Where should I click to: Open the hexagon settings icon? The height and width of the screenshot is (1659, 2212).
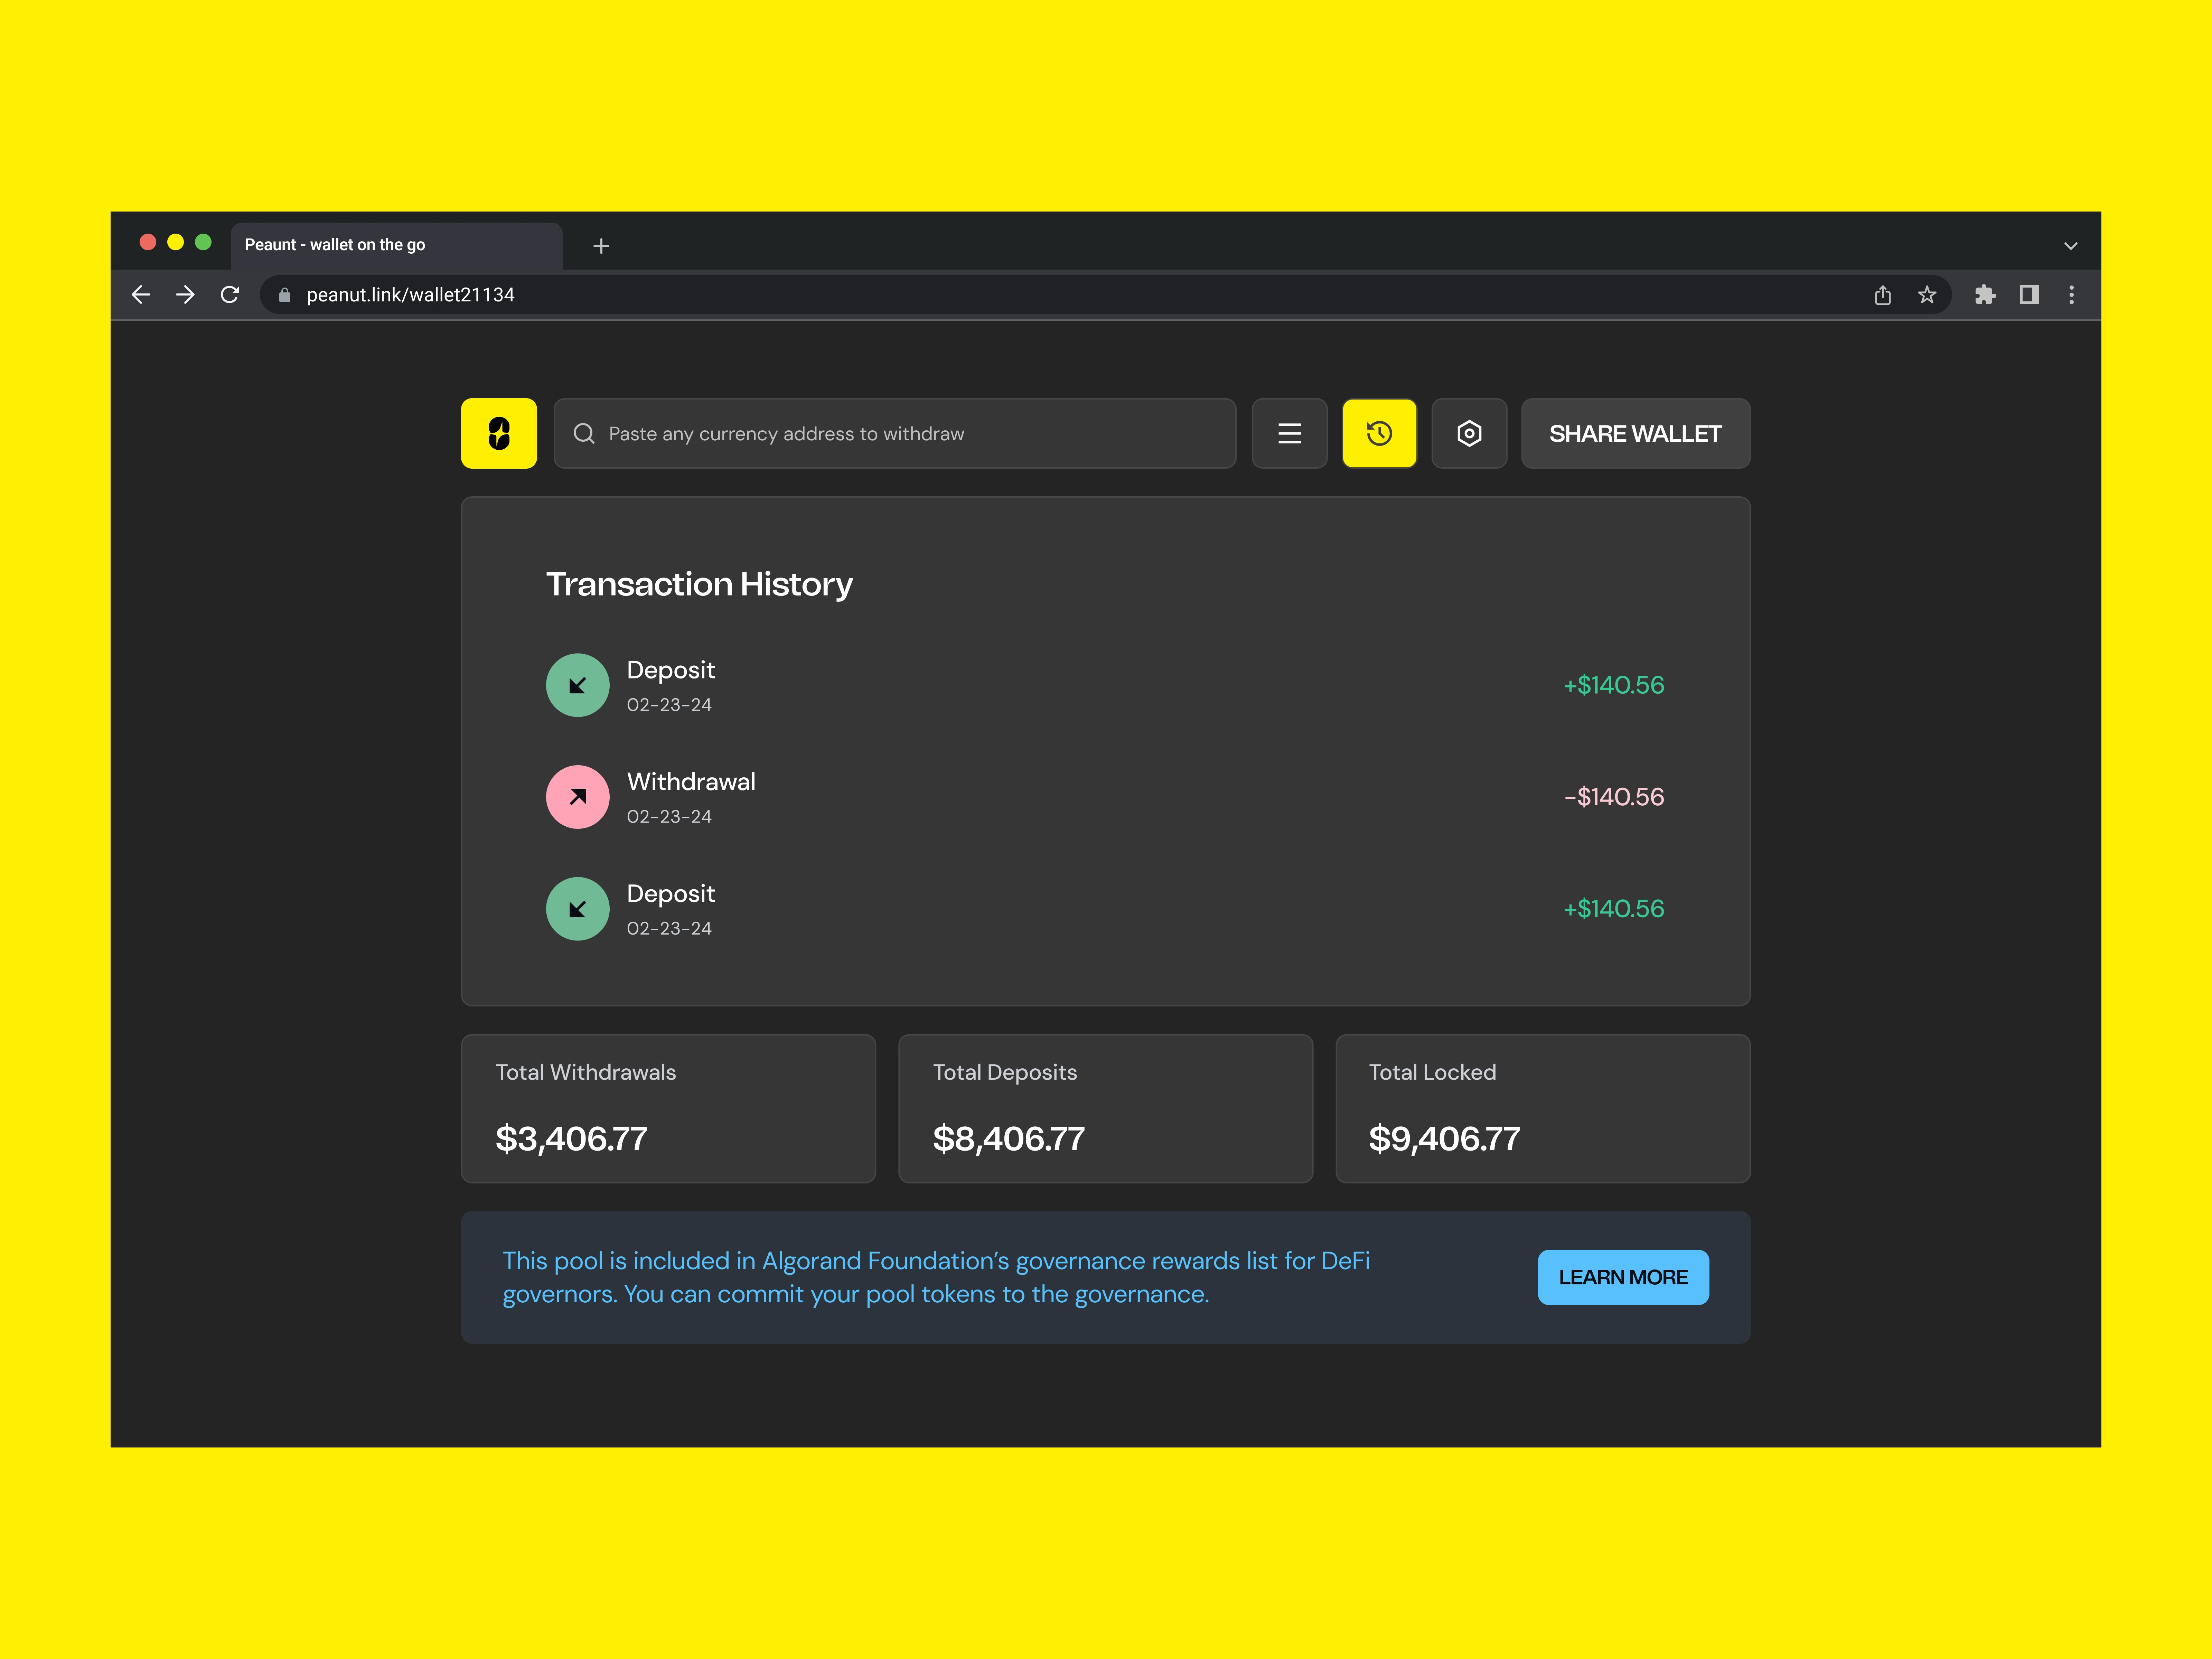(1468, 433)
